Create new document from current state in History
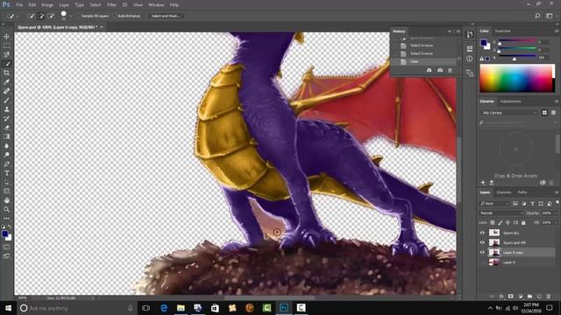 point(429,70)
